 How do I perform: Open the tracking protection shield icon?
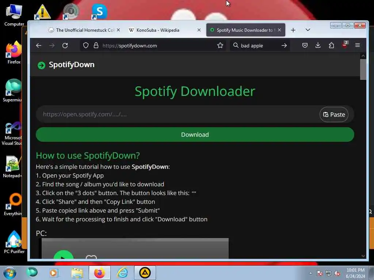click(x=86, y=46)
